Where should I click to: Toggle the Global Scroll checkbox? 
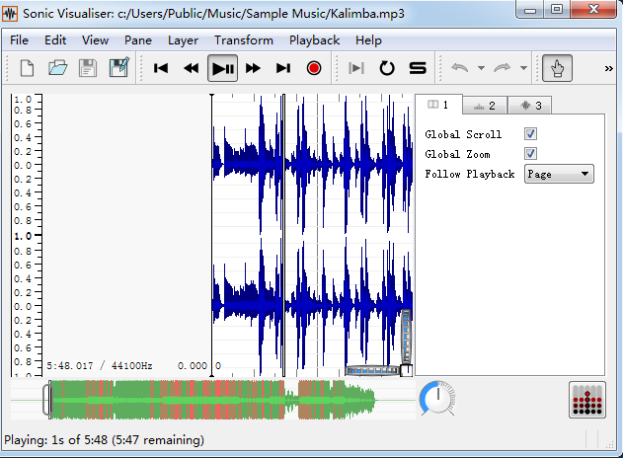(x=530, y=134)
